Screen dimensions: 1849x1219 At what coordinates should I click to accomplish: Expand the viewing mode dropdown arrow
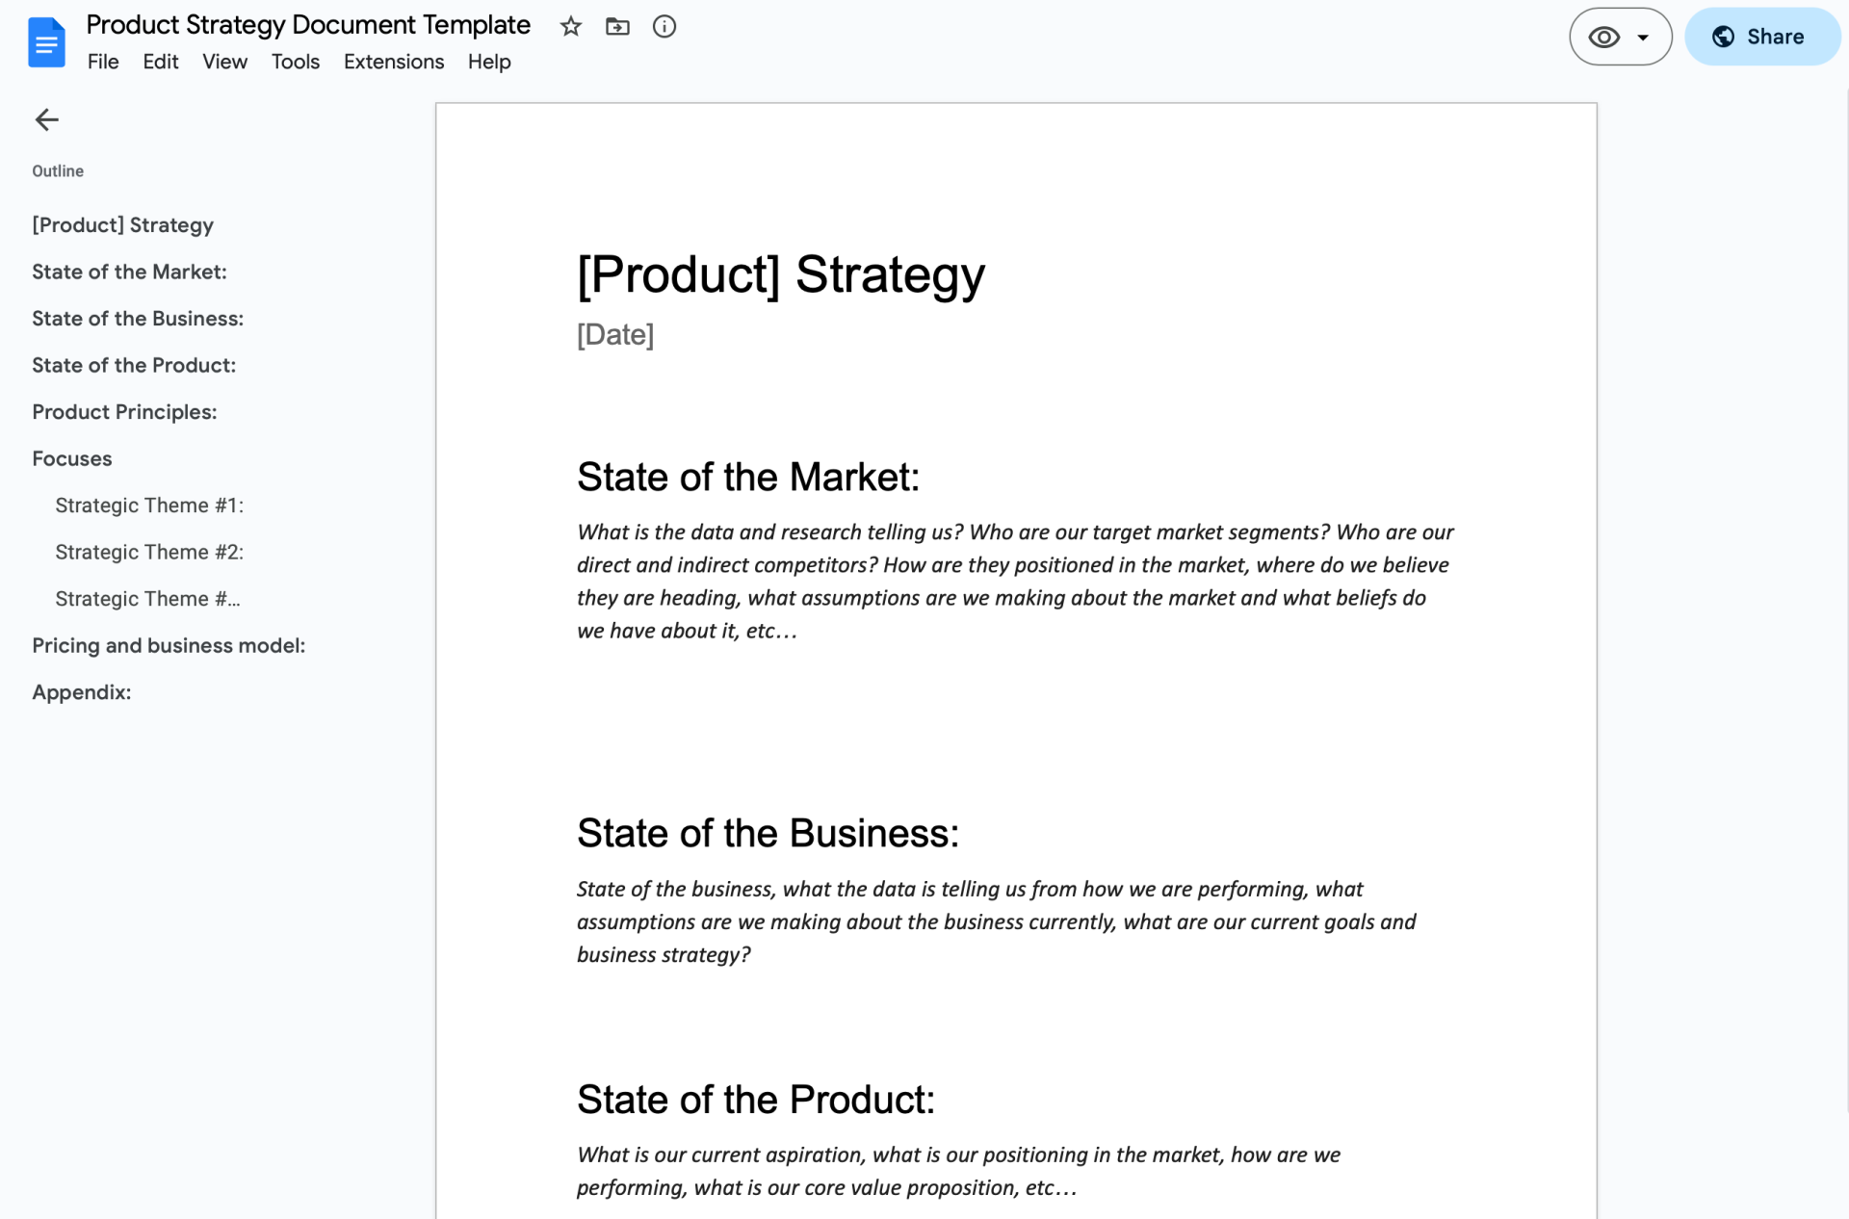[1643, 38]
